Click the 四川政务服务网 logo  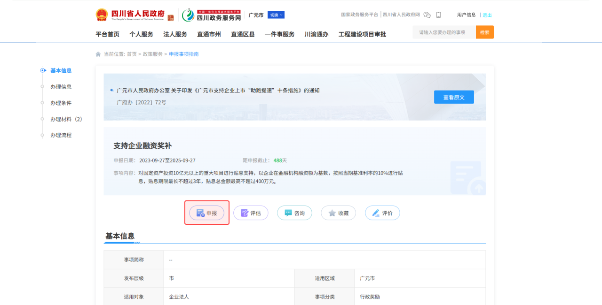point(212,15)
